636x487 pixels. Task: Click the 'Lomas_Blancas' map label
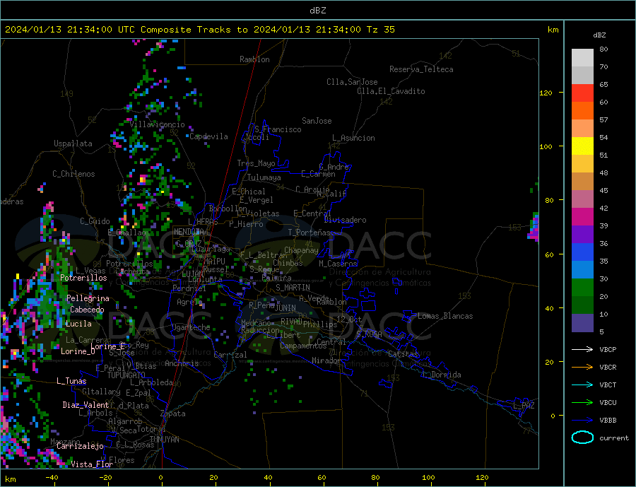[445, 316]
